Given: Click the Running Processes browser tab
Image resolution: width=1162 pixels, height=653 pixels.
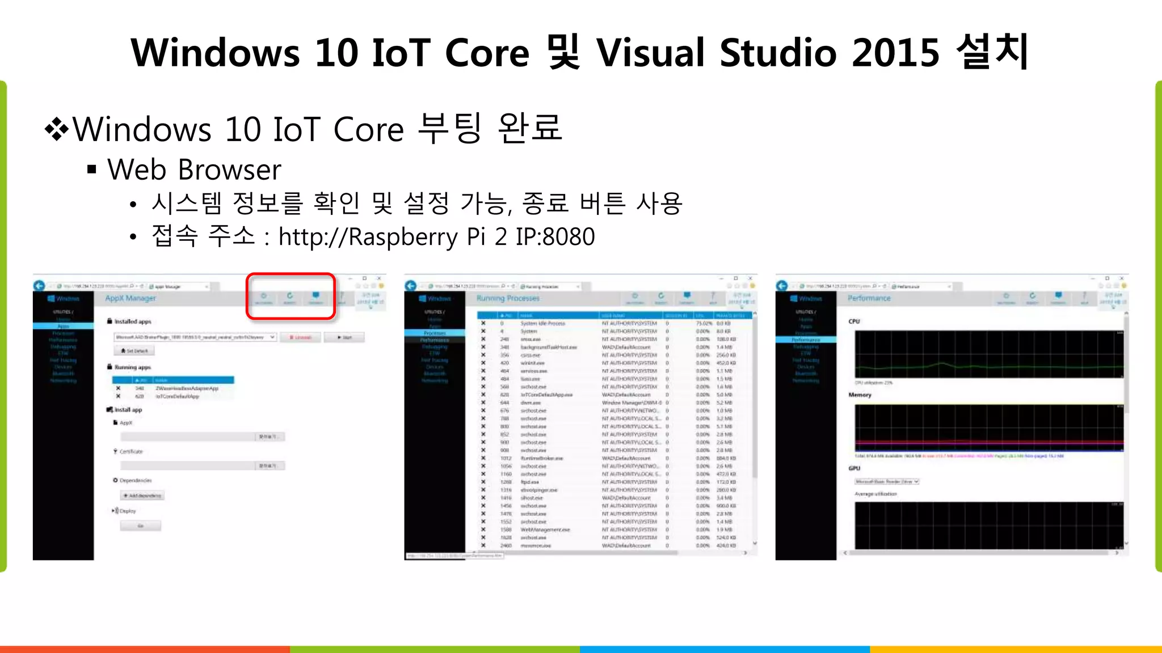Looking at the screenshot, I should (549, 287).
